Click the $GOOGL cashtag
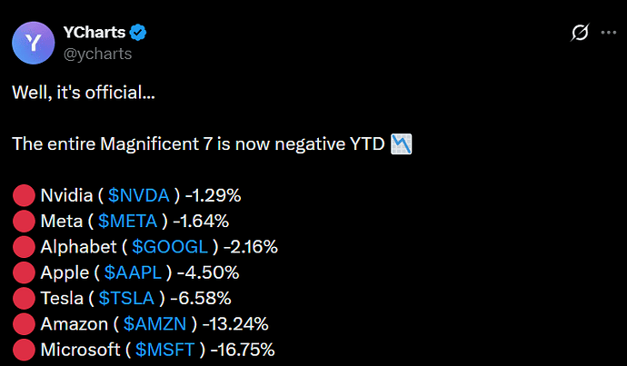Viewport: 627px width, 366px height. point(172,246)
